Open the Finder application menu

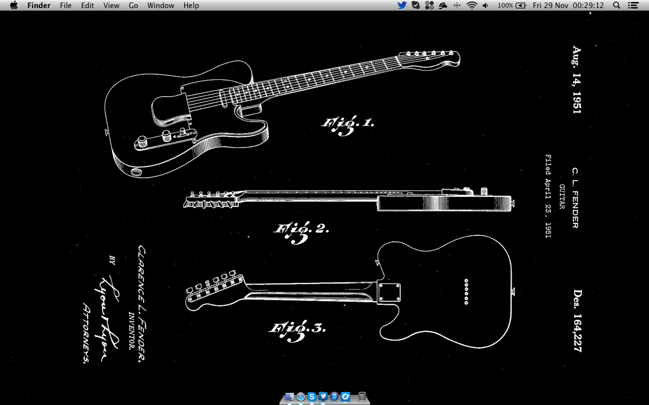39,5
